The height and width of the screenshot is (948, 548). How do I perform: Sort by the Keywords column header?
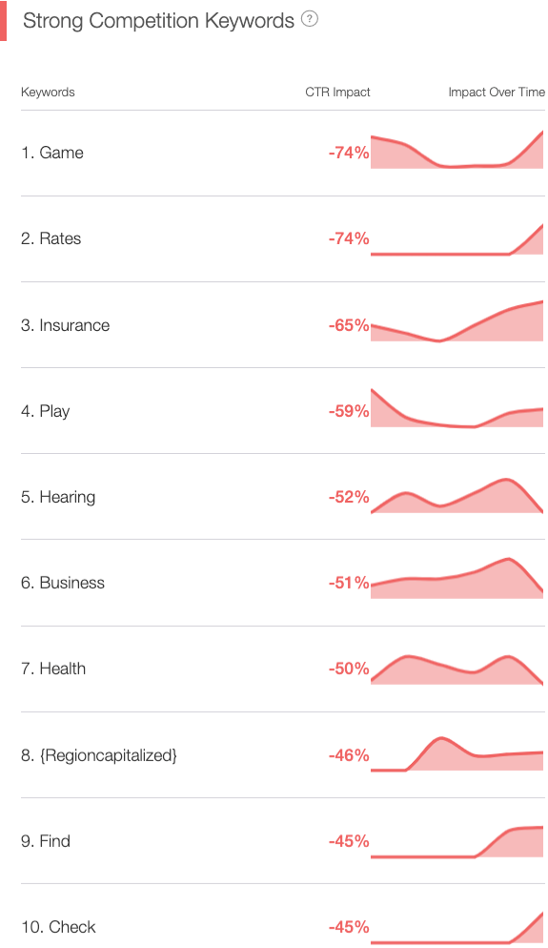click(x=48, y=93)
